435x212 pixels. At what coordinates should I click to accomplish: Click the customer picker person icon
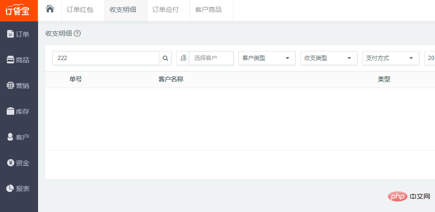(x=183, y=58)
